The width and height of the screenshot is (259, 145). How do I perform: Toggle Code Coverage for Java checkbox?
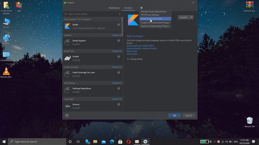(x=119, y=72)
